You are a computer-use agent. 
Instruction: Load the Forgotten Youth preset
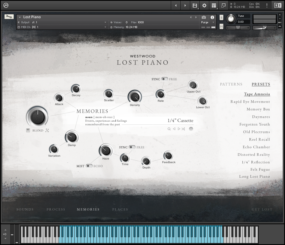pos(254,124)
